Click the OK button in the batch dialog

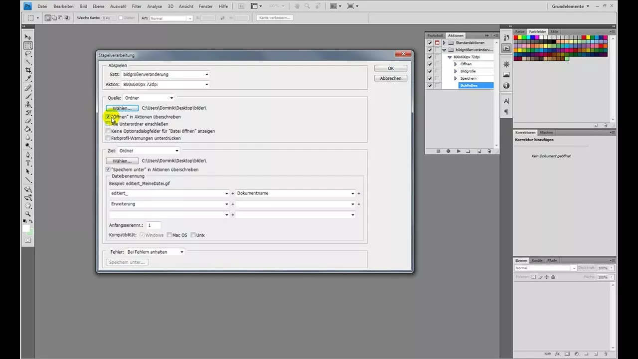pyautogui.click(x=390, y=68)
